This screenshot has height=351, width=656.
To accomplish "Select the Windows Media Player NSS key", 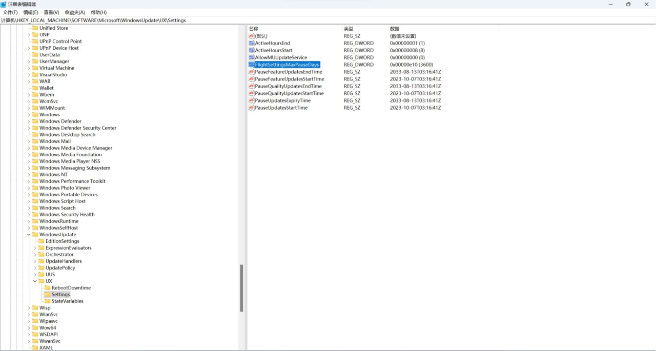I will pos(70,161).
